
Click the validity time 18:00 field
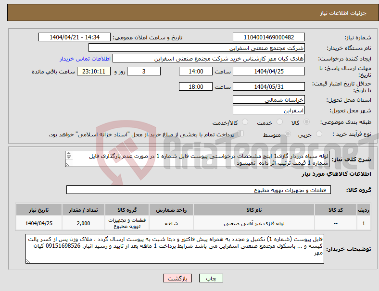pyautogui.click(x=196, y=86)
